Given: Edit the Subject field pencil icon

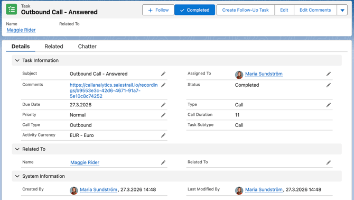Looking at the screenshot, I should pyautogui.click(x=163, y=74).
